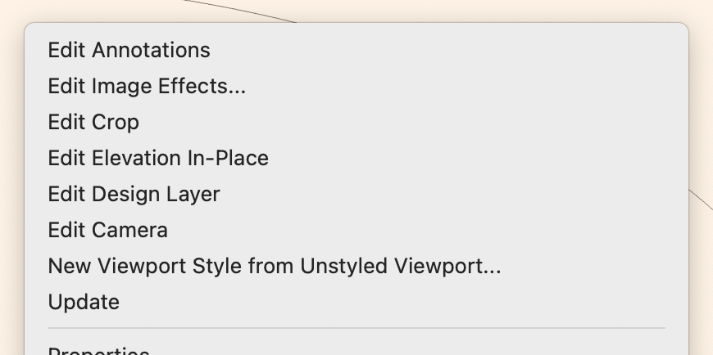Update the selected viewport
713x355 pixels.
point(84,303)
